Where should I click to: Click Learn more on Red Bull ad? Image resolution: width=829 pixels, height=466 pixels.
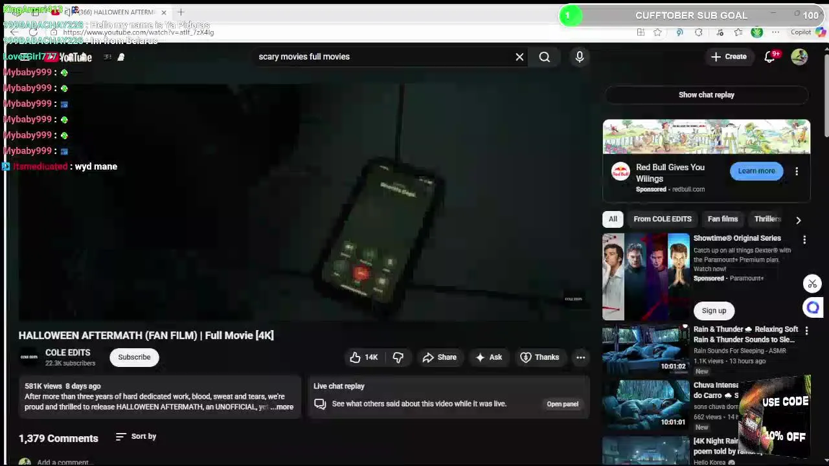pos(756,171)
